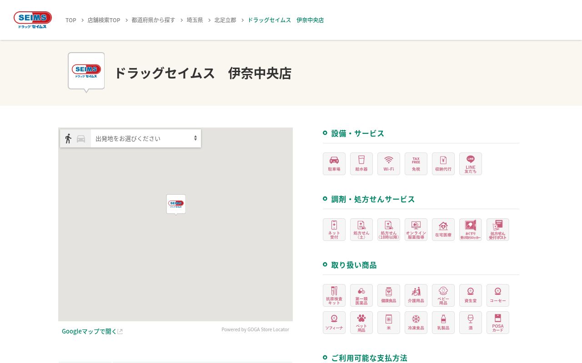Click the ドラッグセイムス 伊奈中央店 breadcrumb text
Viewport: 582px width, 363px height.
pyautogui.click(x=286, y=20)
